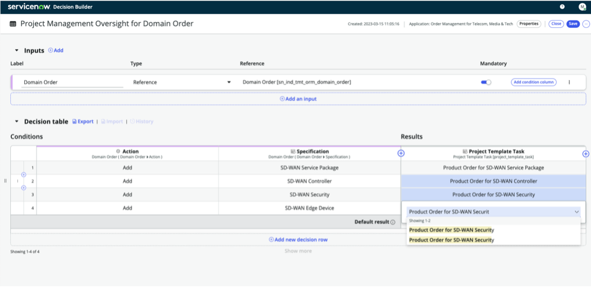Click the Action column header
Viewport: 591px width, 288px height.
tap(127, 153)
